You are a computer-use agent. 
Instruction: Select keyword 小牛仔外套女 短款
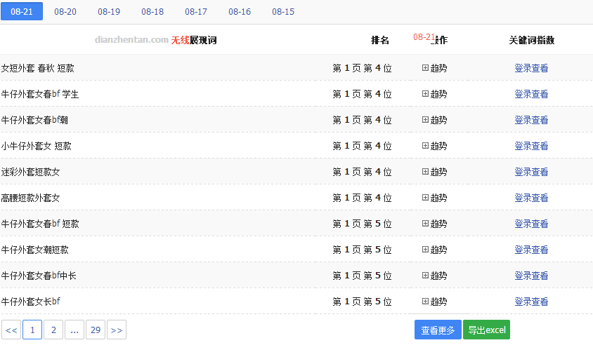[x=37, y=146]
